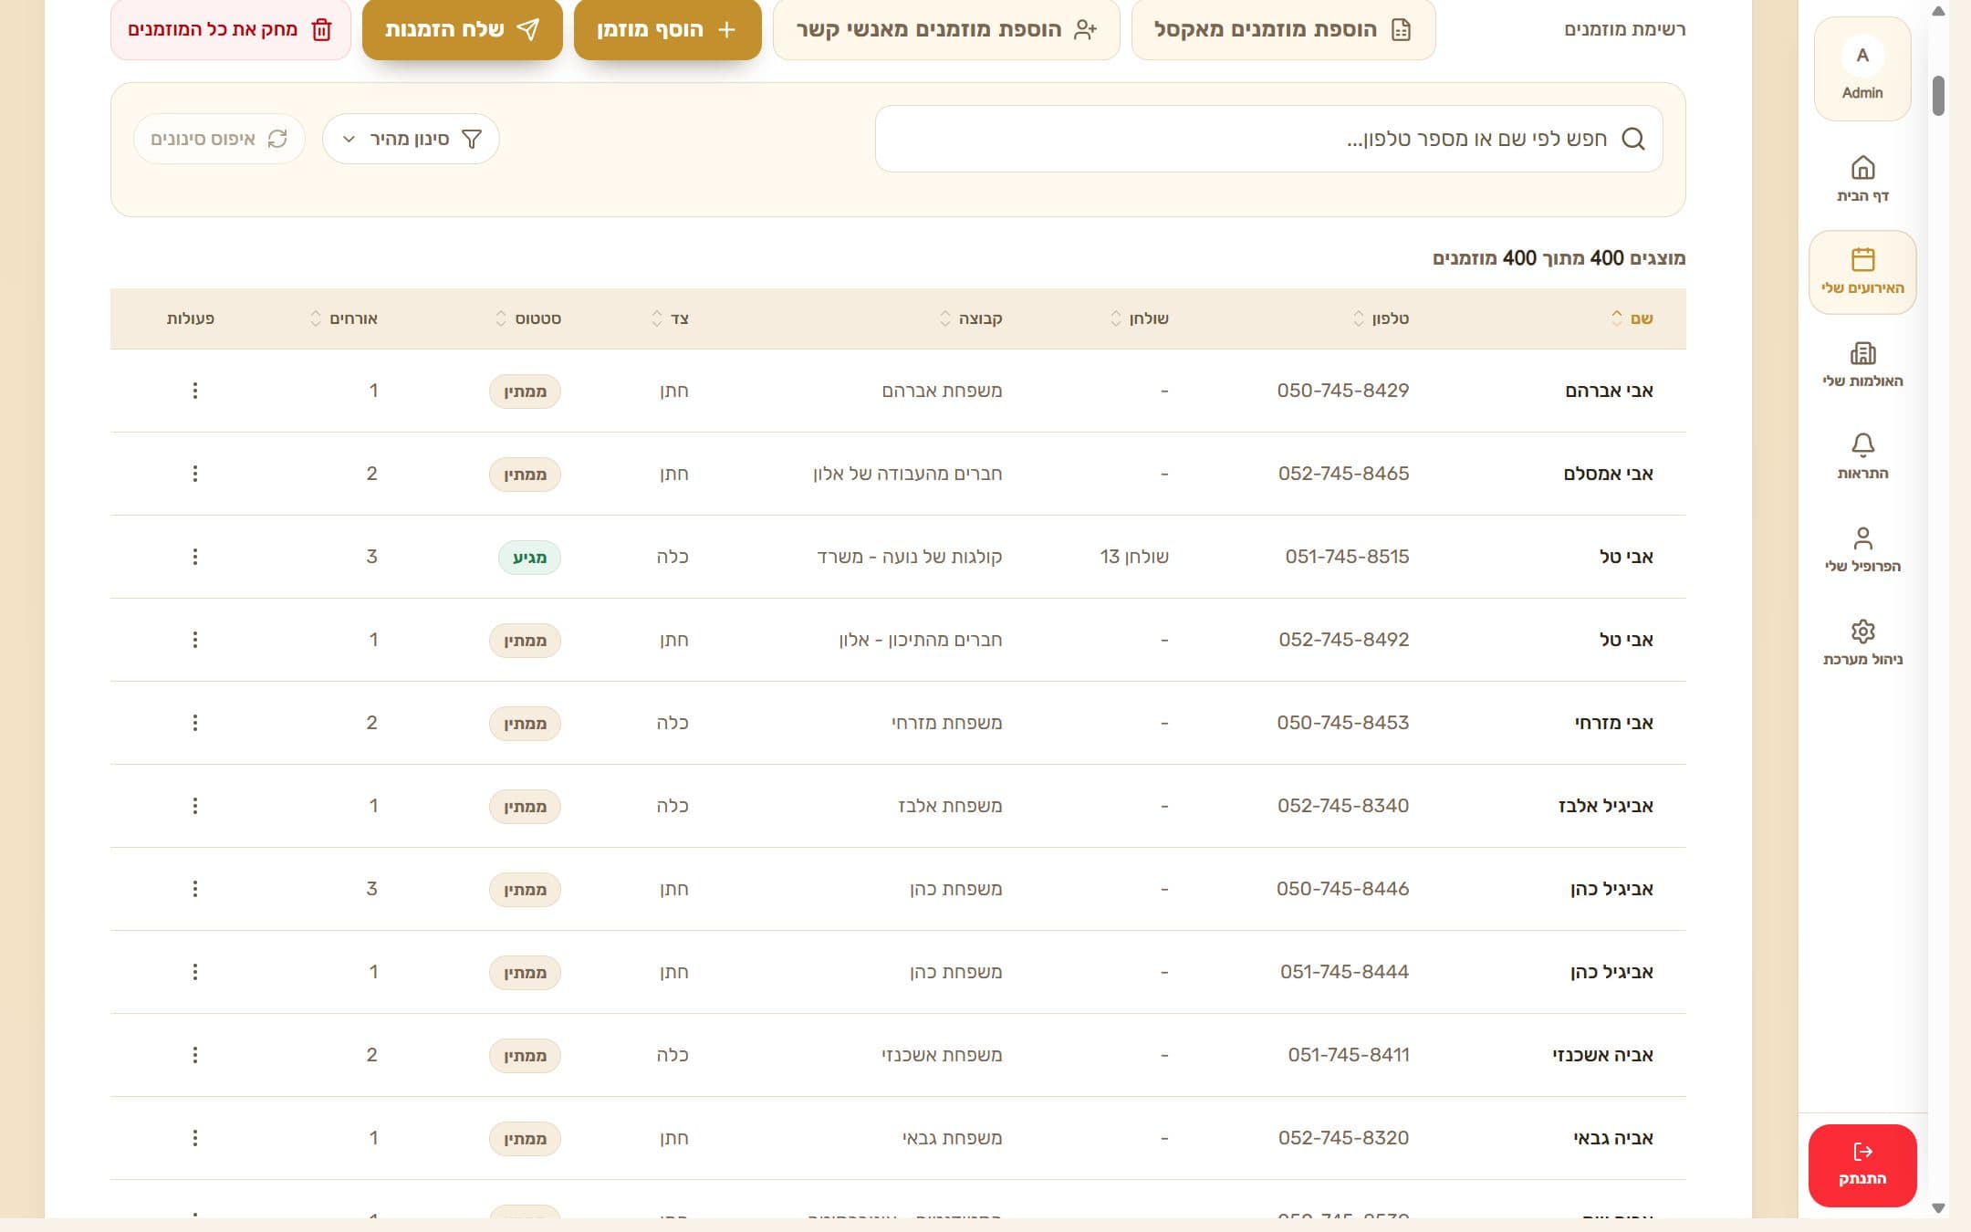Open actions menu for אביה אשכנזי row
Image resolution: width=1971 pixels, height=1232 pixels.
click(194, 1055)
